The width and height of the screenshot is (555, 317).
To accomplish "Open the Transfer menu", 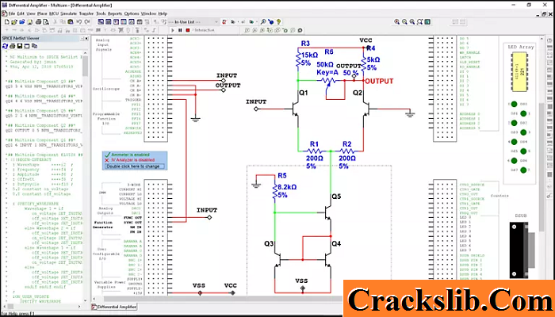I will tap(86, 13).
